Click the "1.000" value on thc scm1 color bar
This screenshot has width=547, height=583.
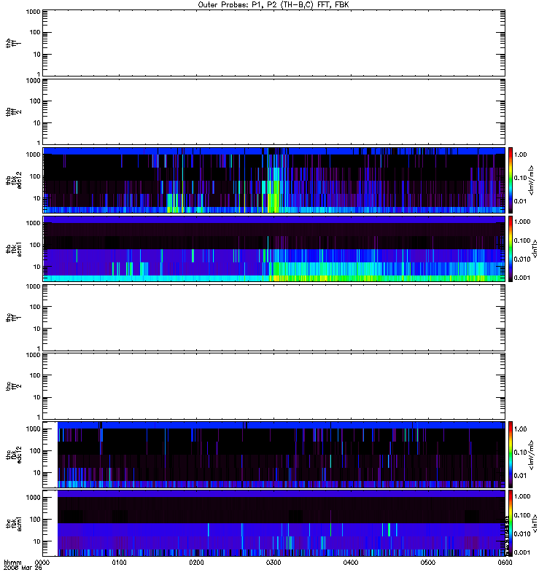[522, 496]
